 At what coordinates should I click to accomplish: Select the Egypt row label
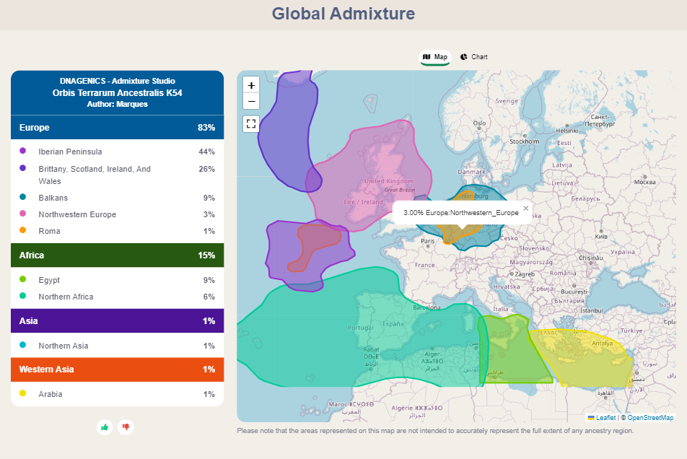coord(49,280)
